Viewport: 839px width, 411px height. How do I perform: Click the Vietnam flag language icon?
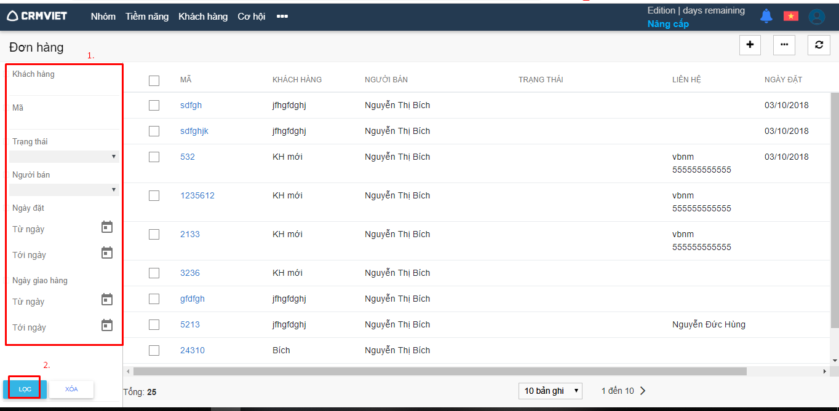click(790, 16)
